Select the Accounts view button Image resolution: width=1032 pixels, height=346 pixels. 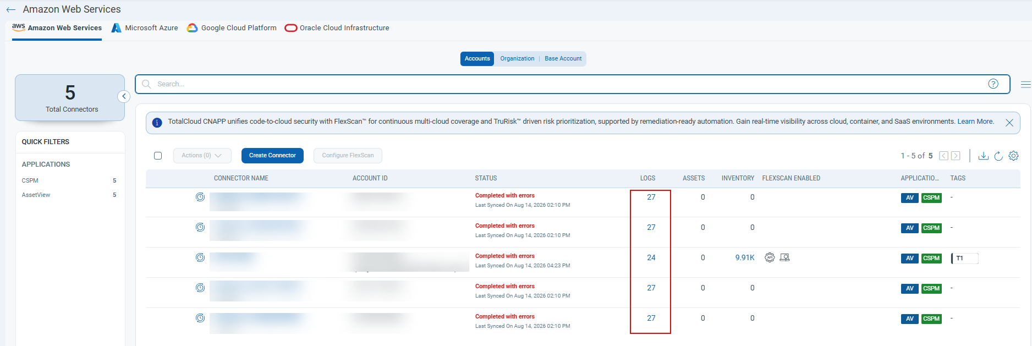477,59
